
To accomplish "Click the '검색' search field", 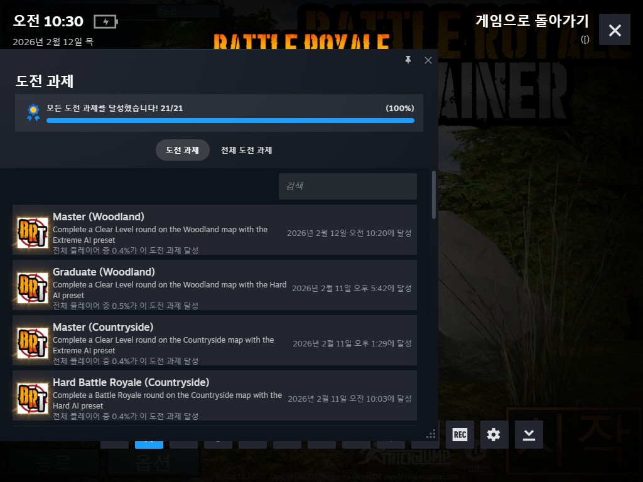I will pos(348,186).
